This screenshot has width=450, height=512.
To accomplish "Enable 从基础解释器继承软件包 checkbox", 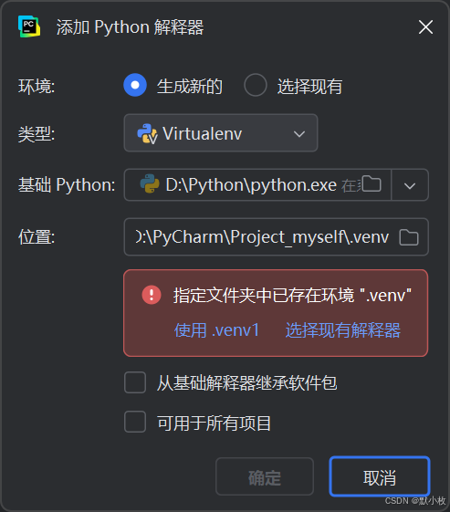I will (x=135, y=382).
